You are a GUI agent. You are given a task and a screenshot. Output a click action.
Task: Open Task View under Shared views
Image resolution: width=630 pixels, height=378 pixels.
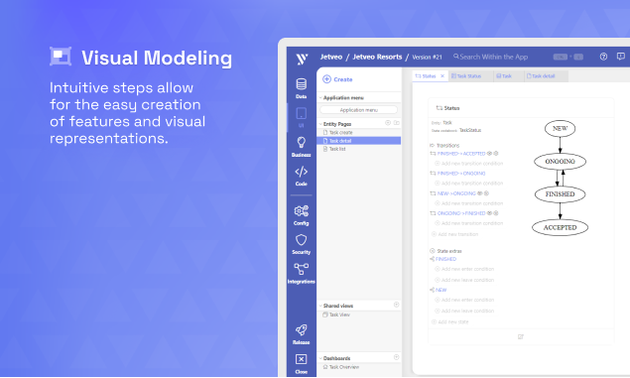click(336, 315)
